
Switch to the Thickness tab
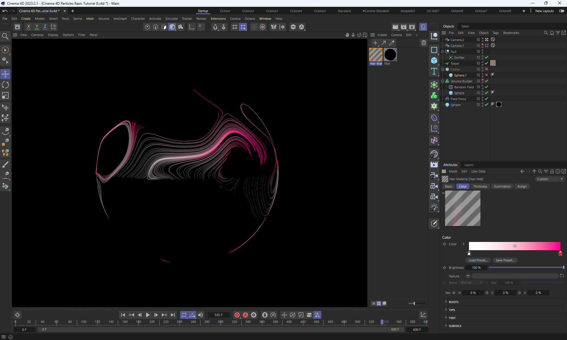(x=480, y=186)
